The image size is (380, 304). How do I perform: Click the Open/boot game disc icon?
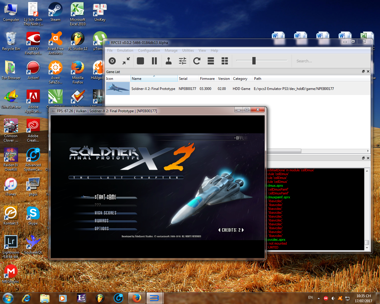pos(112,61)
